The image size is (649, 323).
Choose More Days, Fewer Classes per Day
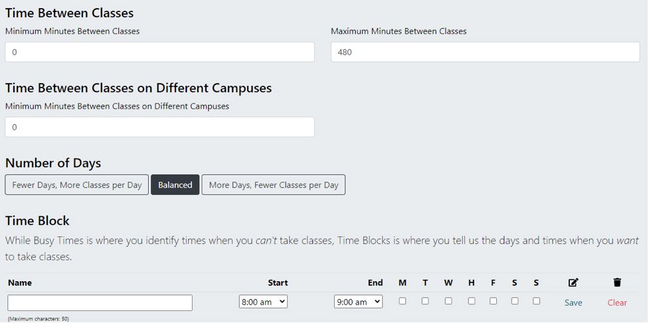tap(274, 185)
